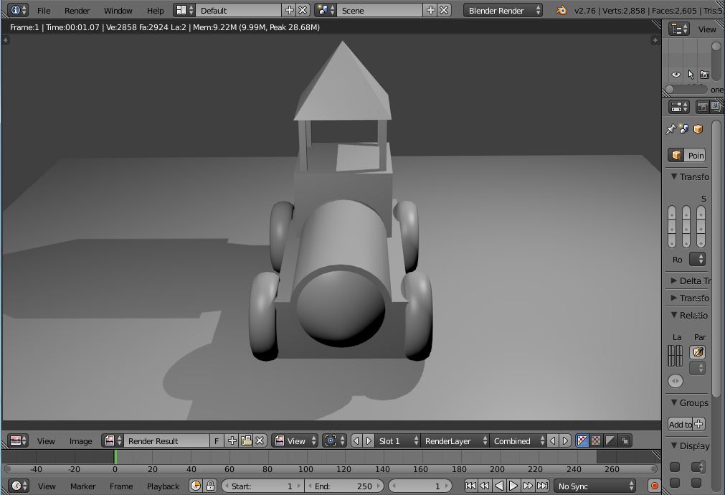Open the Blender Render engine dropdown
Screen dimensions: 725x495
tap(502, 10)
